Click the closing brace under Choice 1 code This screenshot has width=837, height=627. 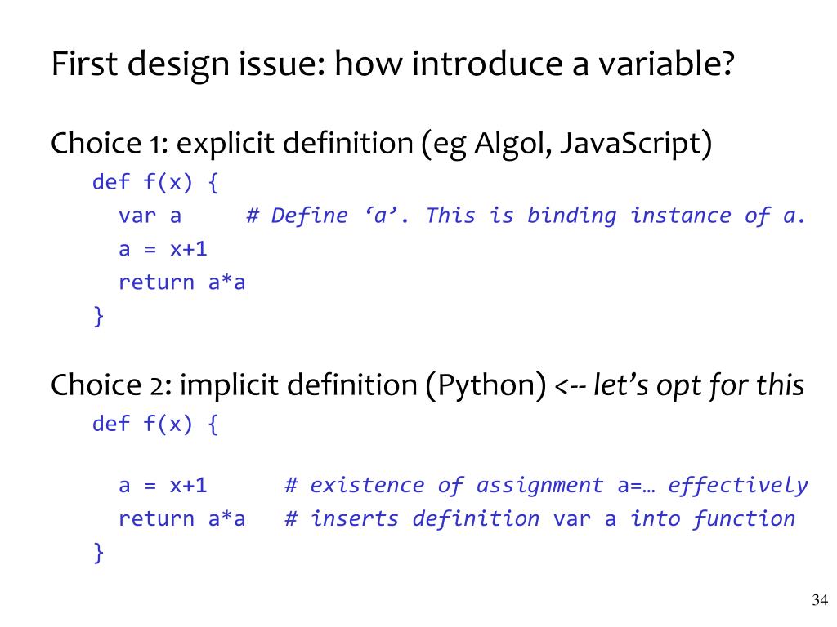[x=98, y=316]
